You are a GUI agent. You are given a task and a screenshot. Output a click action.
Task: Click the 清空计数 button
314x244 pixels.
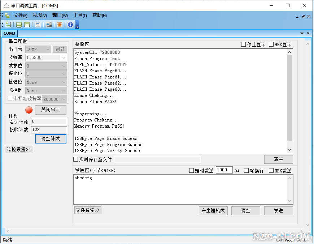pyautogui.click(x=51, y=138)
